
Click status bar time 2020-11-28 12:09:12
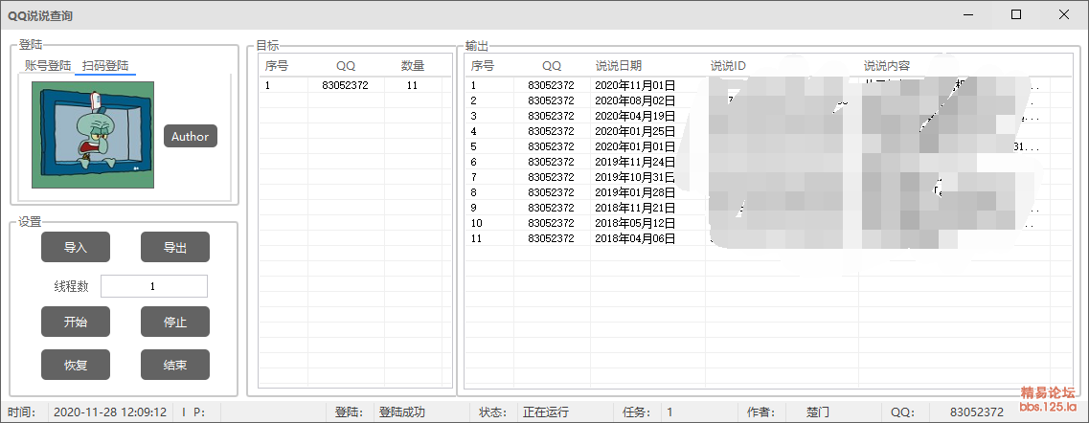pos(110,412)
